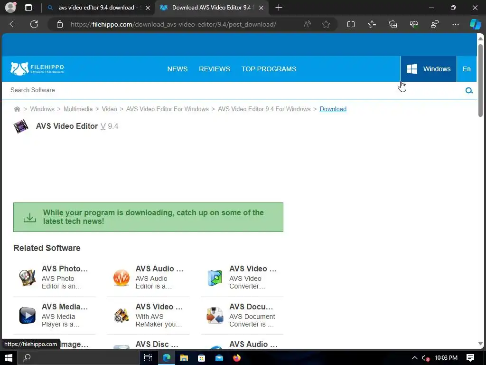
Task: Click the FileHippo logo
Action: point(37,69)
